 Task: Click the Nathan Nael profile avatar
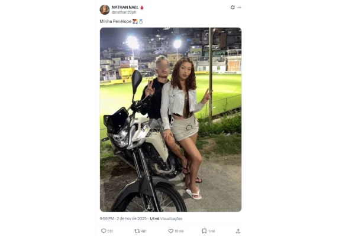point(105,9)
